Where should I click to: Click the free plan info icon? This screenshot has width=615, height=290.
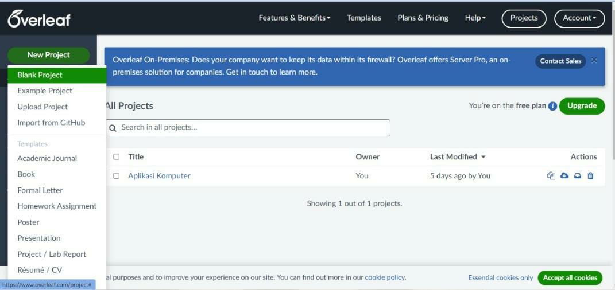pos(552,106)
